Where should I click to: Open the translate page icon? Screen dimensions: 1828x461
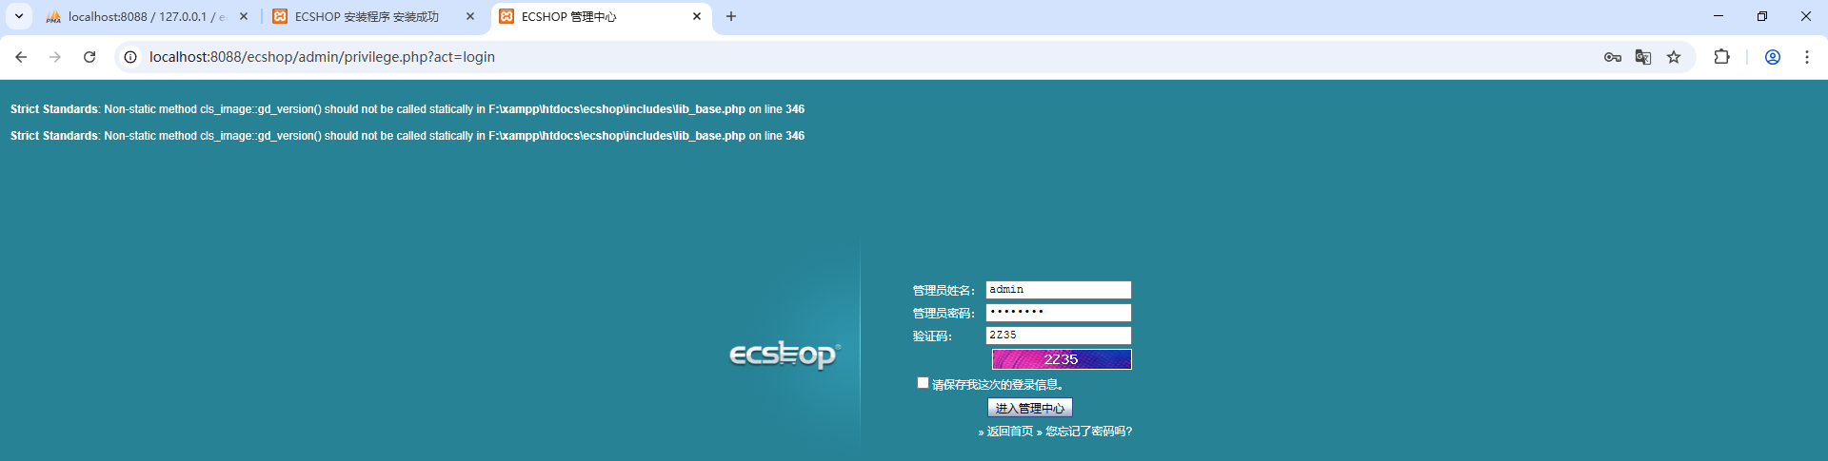(x=1643, y=57)
